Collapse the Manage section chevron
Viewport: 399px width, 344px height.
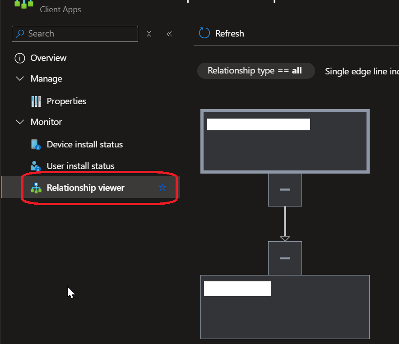[x=20, y=79]
